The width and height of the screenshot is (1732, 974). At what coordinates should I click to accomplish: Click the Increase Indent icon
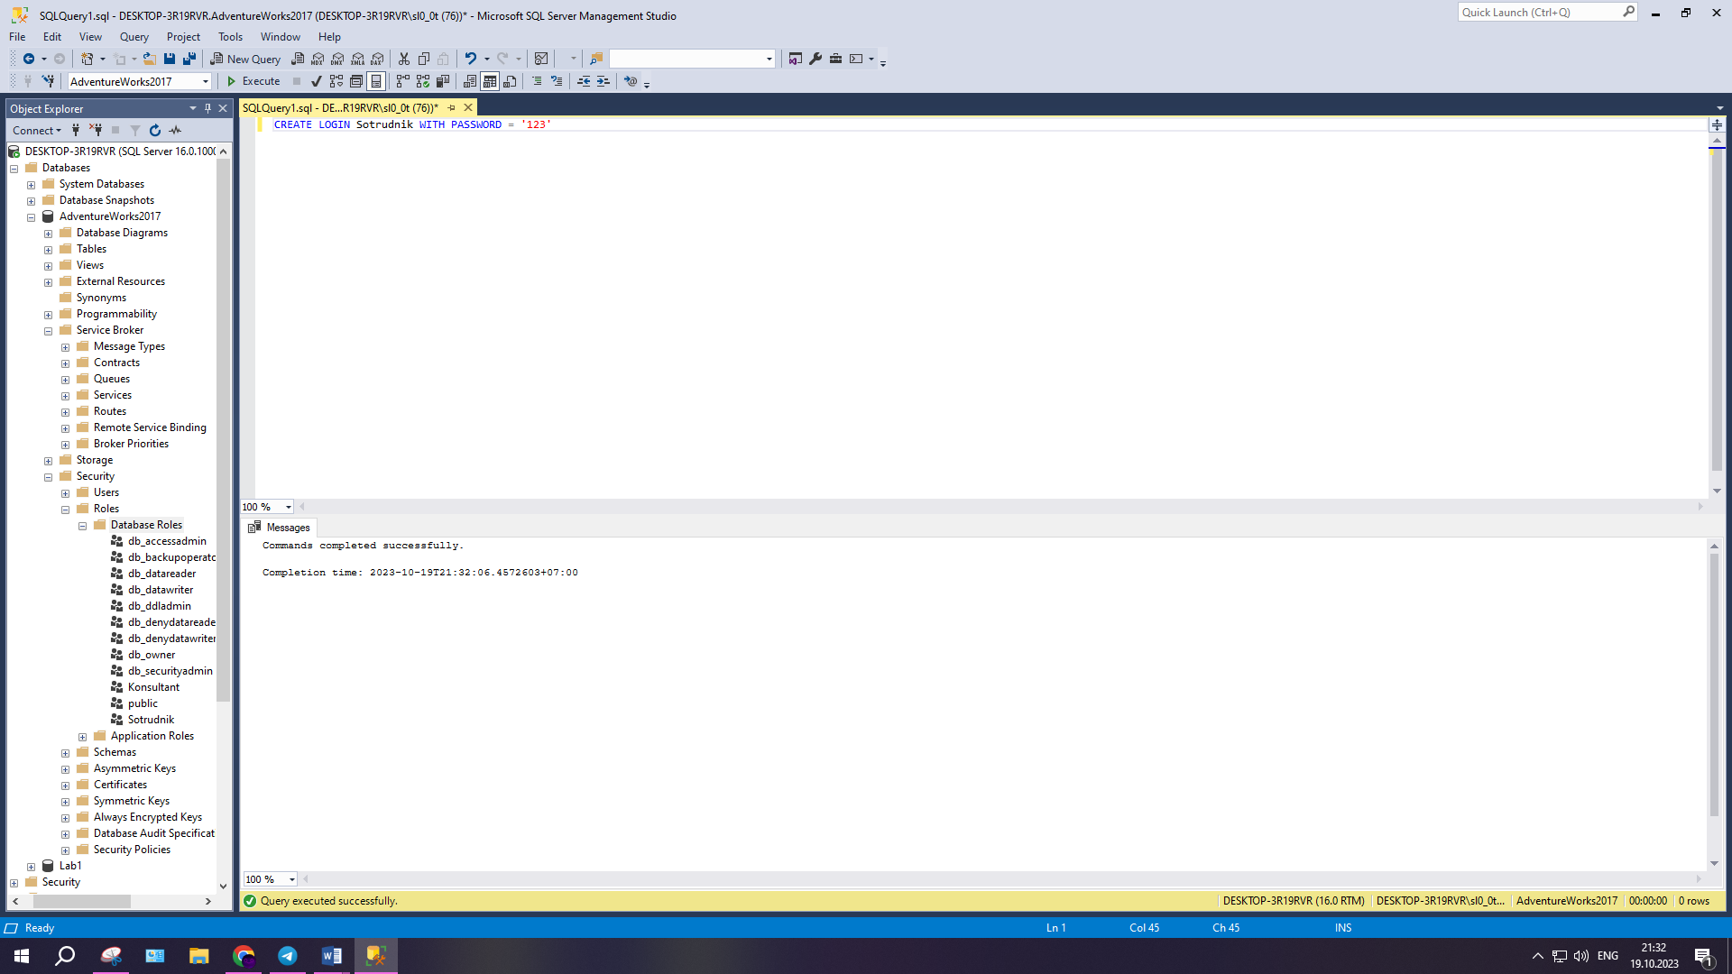click(603, 81)
